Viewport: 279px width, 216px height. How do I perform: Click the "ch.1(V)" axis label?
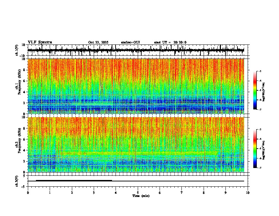[x=17, y=50]
